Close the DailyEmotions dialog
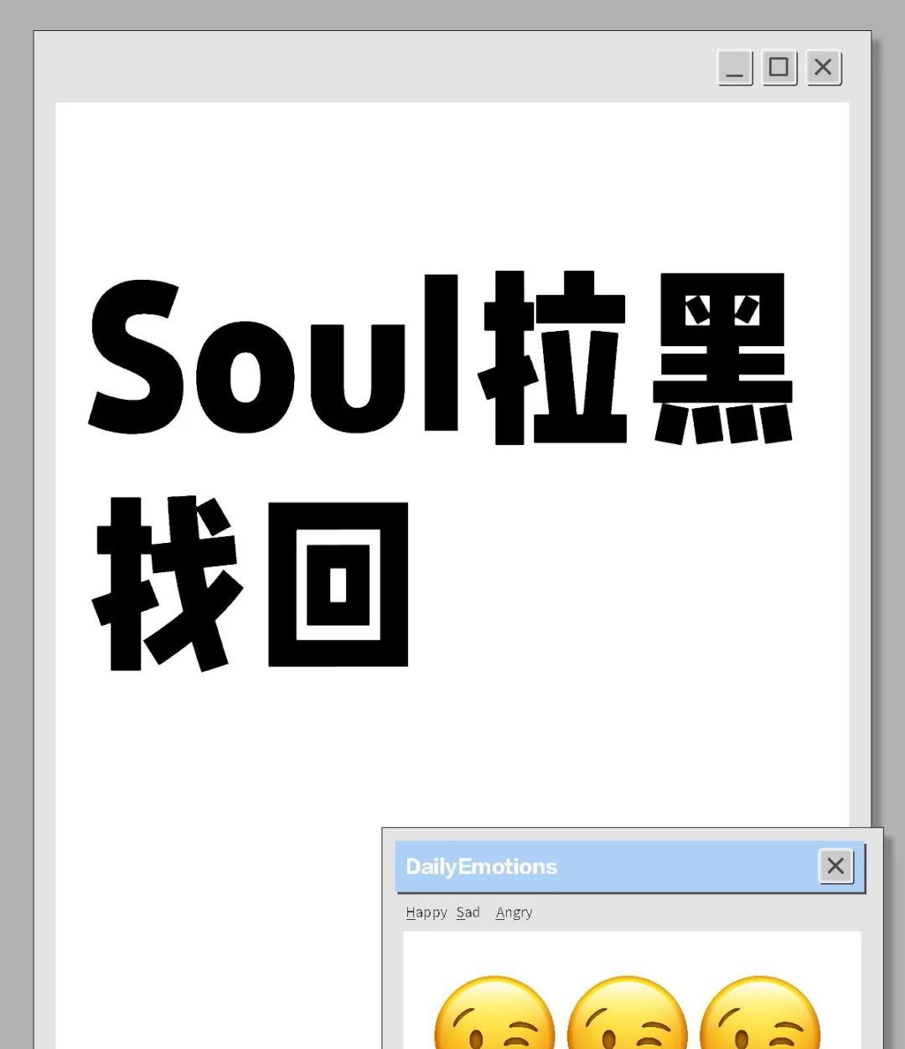 click(x=835, y=866)
